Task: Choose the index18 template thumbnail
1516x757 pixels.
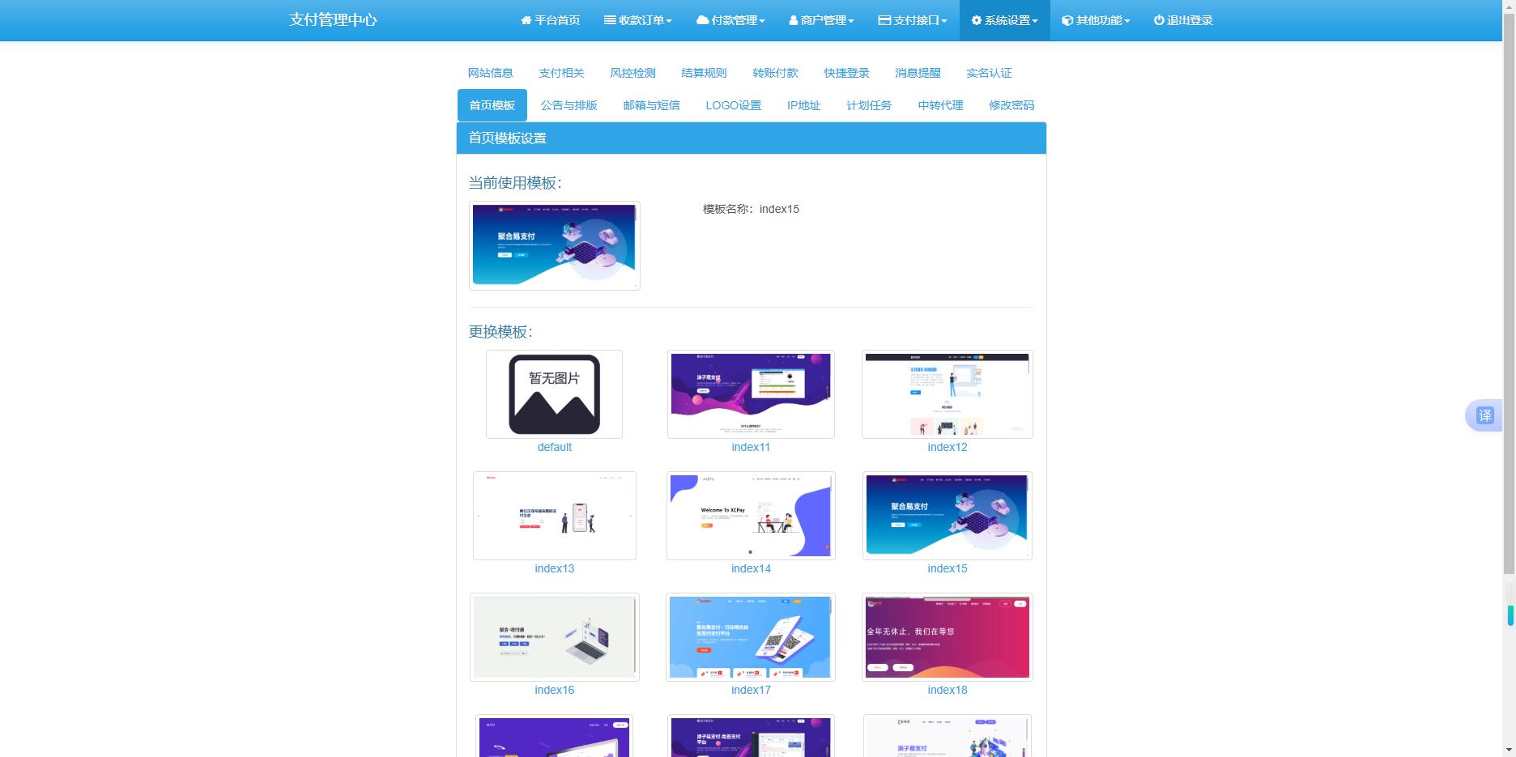Action: coord(947,637)
